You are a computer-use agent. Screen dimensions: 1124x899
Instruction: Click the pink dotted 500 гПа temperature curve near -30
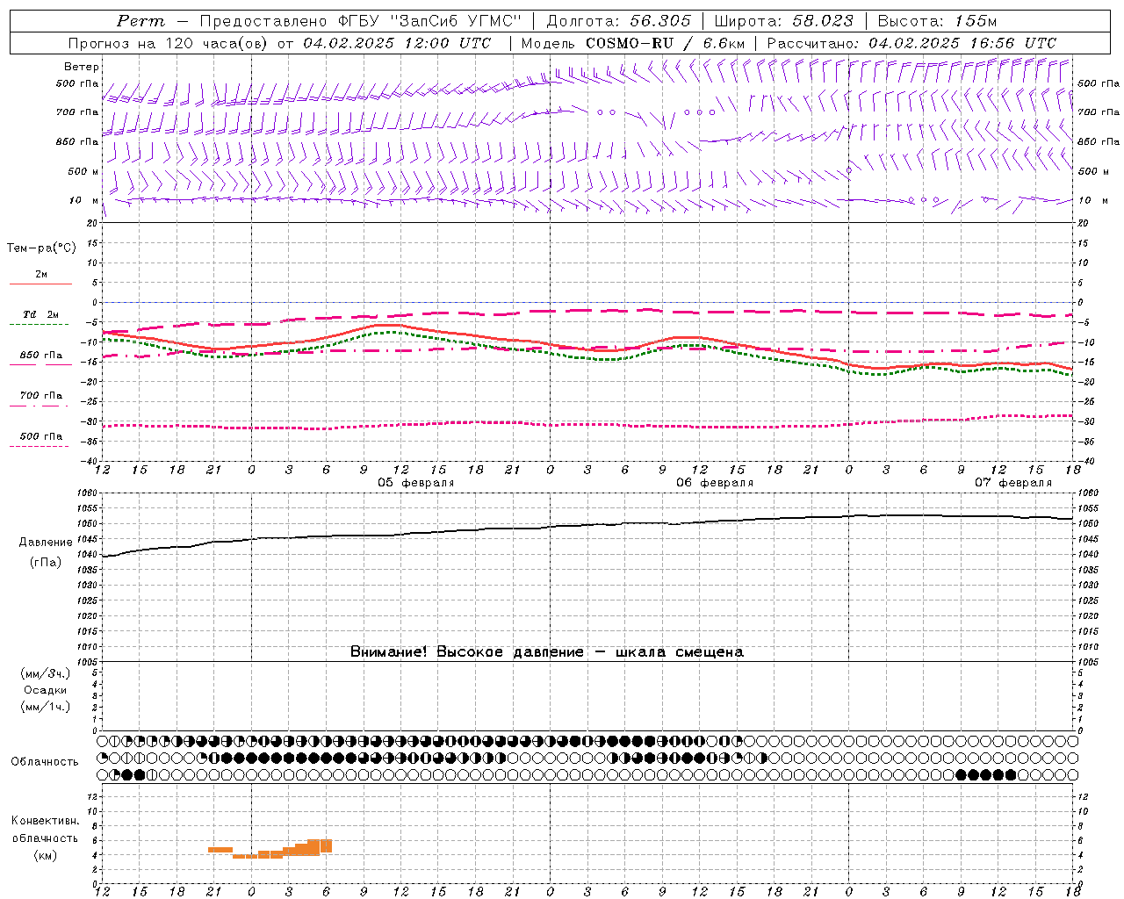[x=587, y=425]
